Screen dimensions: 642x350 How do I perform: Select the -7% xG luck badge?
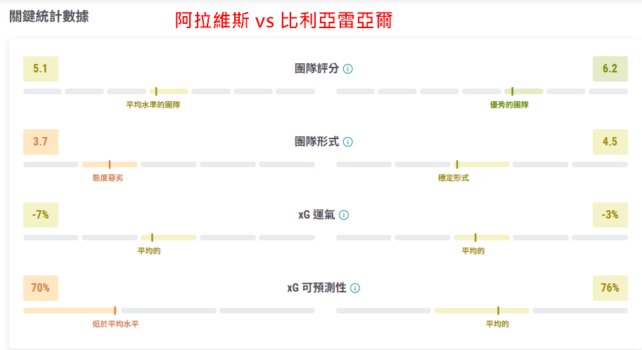(41, 215)
